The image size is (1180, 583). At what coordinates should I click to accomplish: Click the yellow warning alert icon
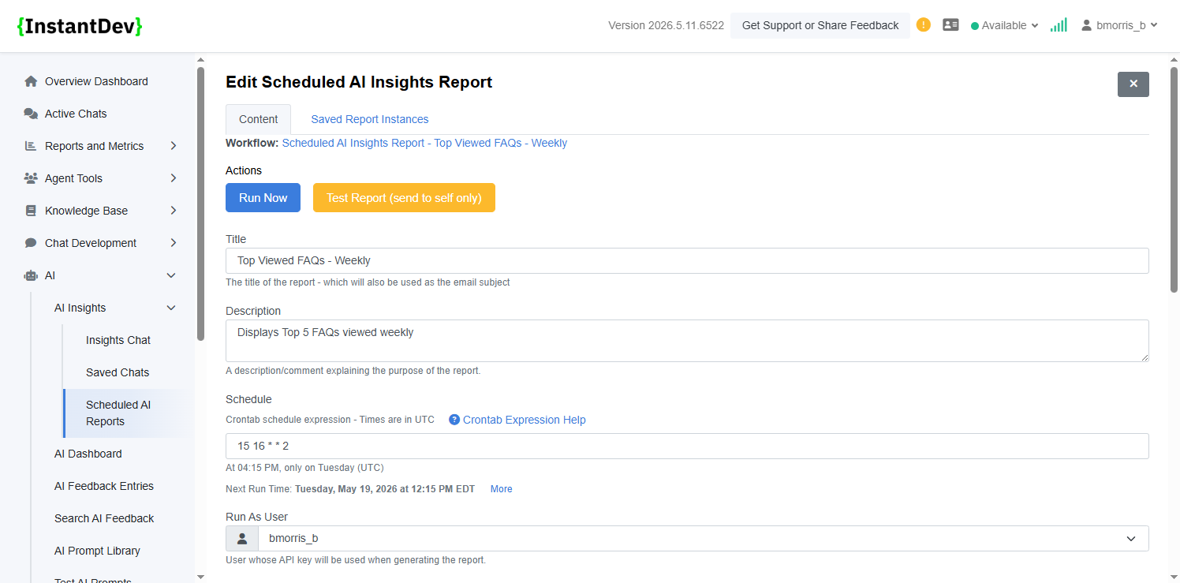pyautogui.click(x=924, y=25)
